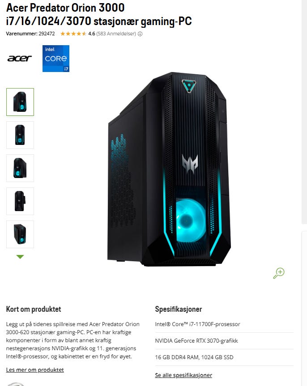Click the Intel Core i7 badge
Viewport: 307px width, 386px height.
point(56,59)
